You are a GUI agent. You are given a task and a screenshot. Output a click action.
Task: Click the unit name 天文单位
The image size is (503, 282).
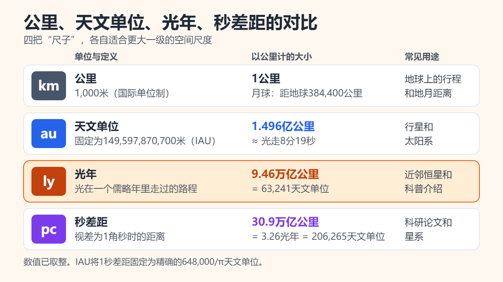point(97,127)
